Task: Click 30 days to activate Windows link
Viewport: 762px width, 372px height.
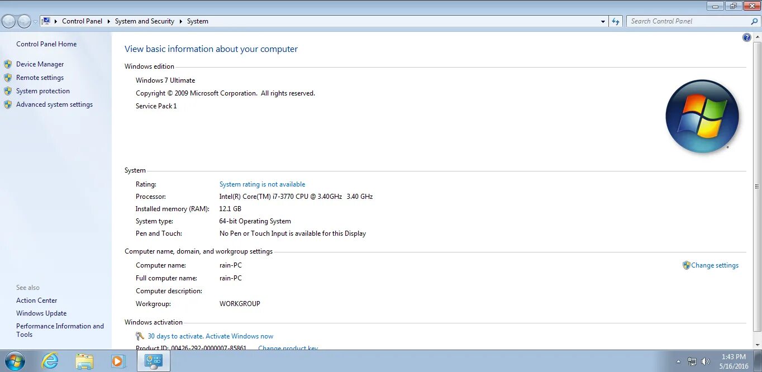Action: pyautogui.click(x=211, y=336)
